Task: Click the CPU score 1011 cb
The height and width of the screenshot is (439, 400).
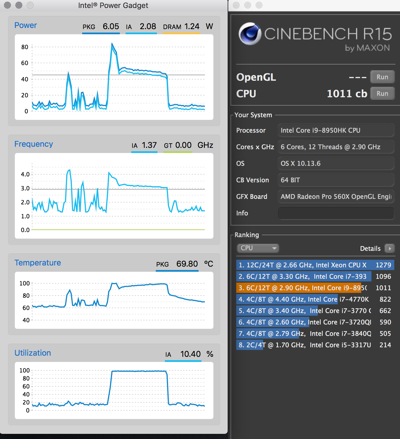Action: coord(347,94)
